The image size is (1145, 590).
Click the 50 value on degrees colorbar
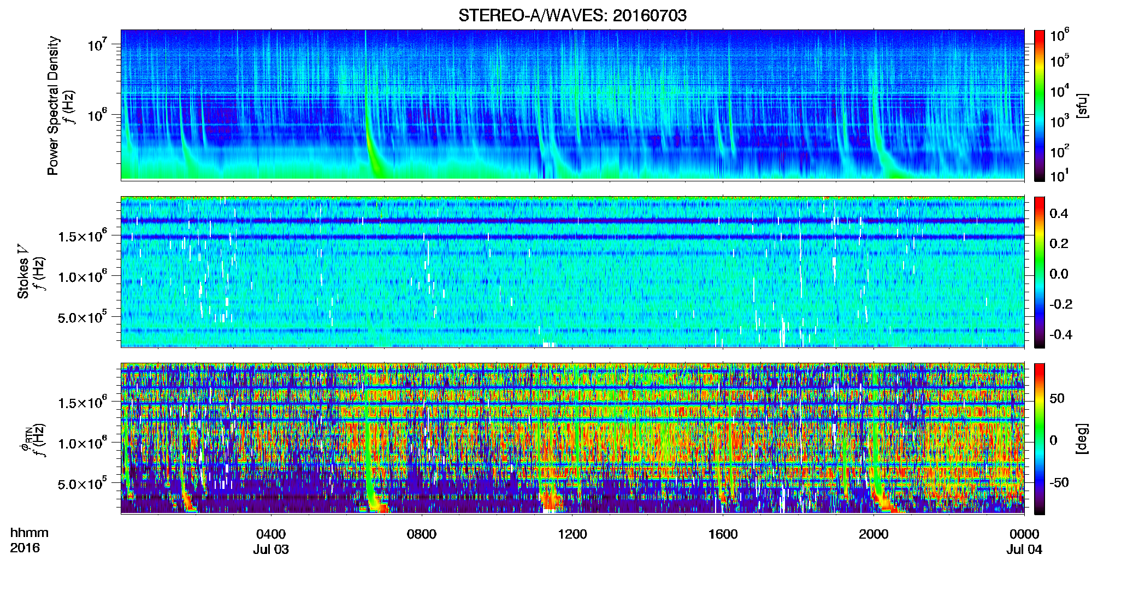[1057, 398]
